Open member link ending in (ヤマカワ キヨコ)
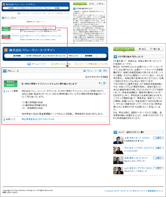Screen dimensions: 166x197 [138, 168]
